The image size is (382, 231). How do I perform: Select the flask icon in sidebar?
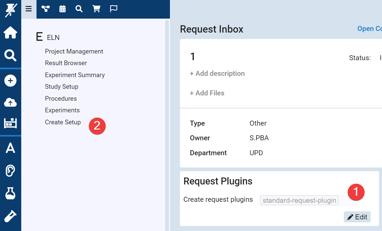pyautogui.click(x=10, y=193)
